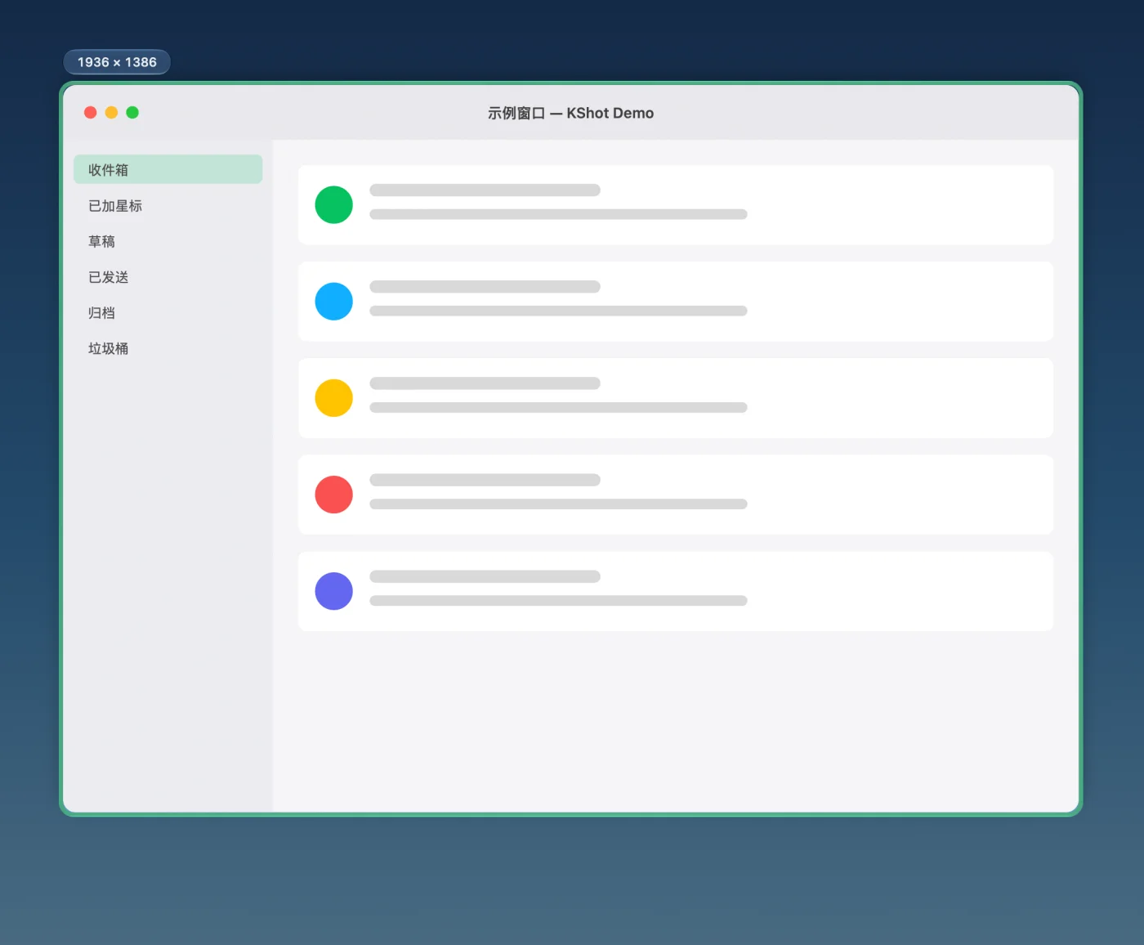Click the red avatar circle in the list
Screen dimensions: 1144x945
pos(333,495)
